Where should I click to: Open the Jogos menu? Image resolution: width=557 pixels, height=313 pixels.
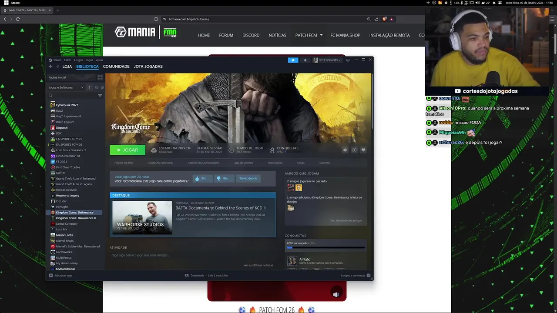pos(89,60)
